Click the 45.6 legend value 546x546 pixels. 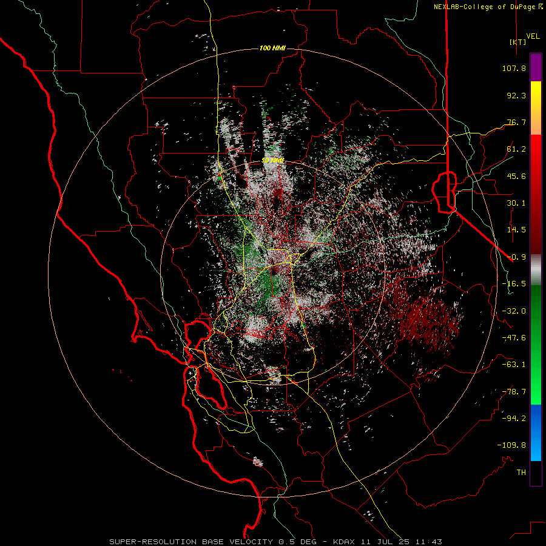tap(516, 176)
